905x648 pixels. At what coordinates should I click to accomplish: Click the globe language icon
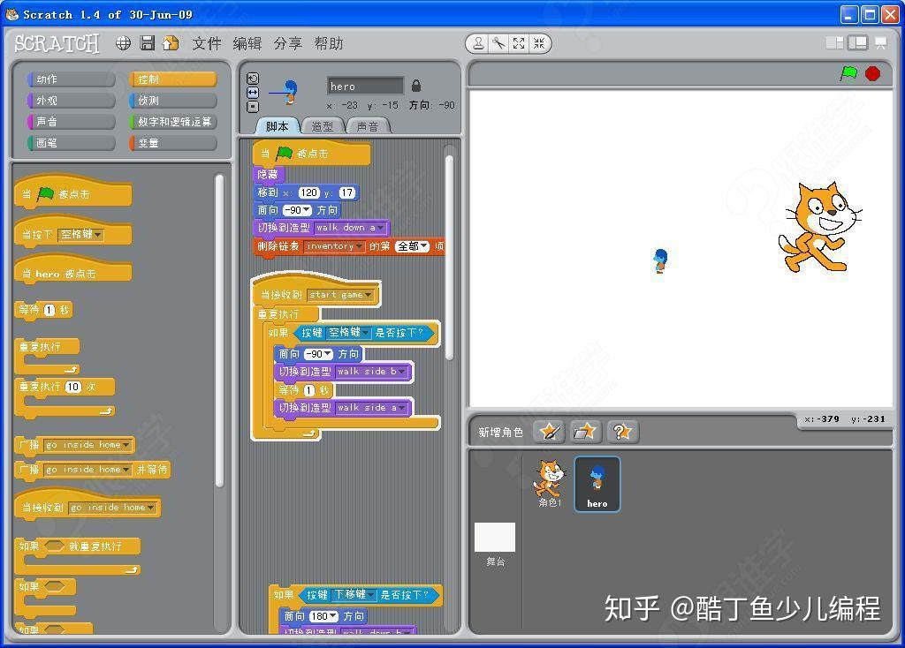123,43
